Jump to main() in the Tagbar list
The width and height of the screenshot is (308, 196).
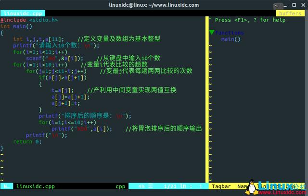coord(231,39)
